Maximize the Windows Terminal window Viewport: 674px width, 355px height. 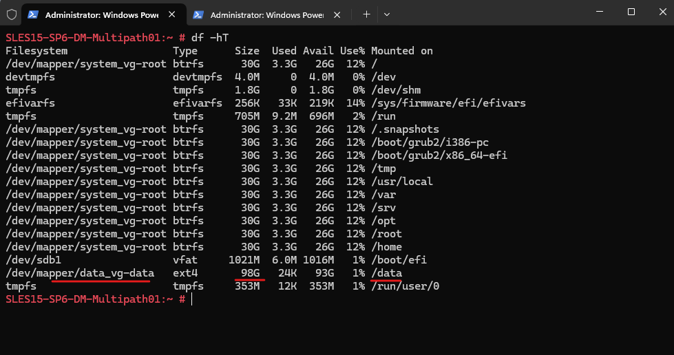(631, 12)
